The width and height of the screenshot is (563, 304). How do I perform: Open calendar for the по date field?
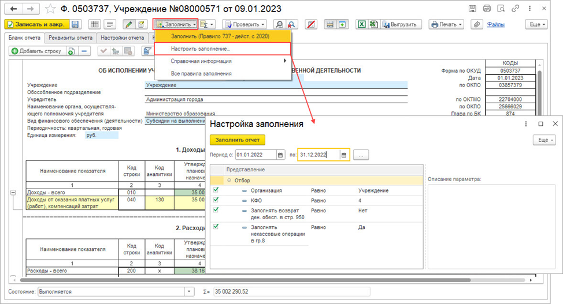[x=344, y=155]
